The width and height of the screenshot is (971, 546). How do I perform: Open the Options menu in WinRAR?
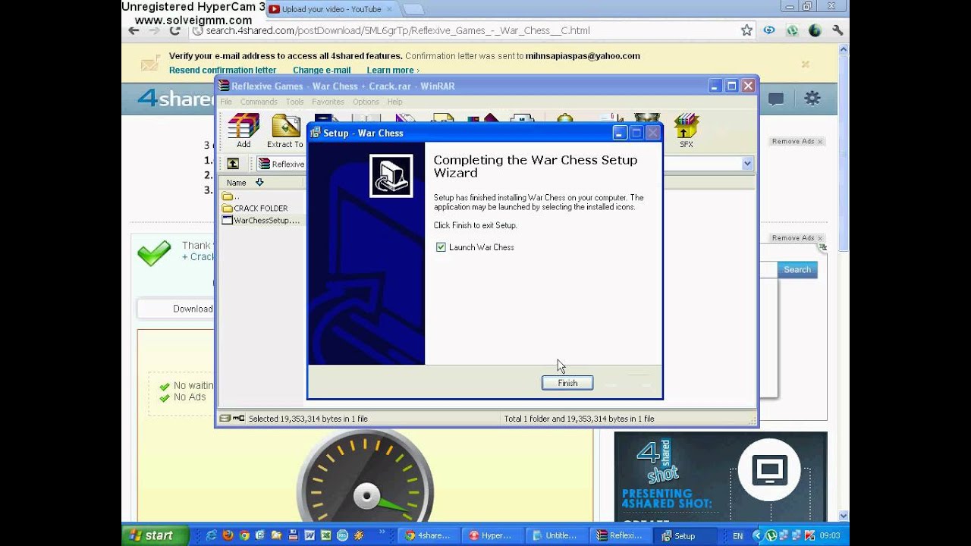(x=366, y=102)
